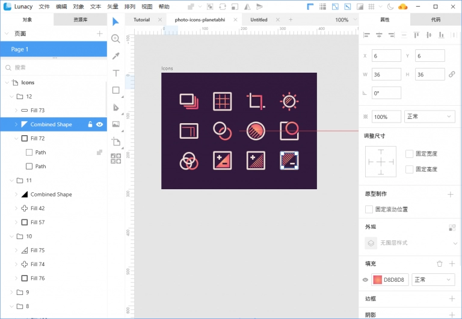
Task: Align selection to bottom edge
Action: click(x=441, y=35)
